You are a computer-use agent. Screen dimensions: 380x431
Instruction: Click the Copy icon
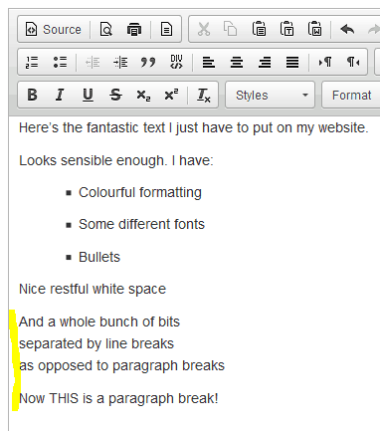tap(230, 30)
